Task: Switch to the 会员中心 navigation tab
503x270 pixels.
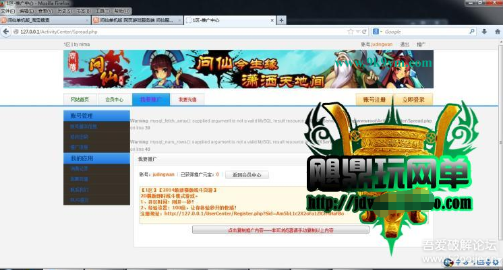Action: coord(114,100)
